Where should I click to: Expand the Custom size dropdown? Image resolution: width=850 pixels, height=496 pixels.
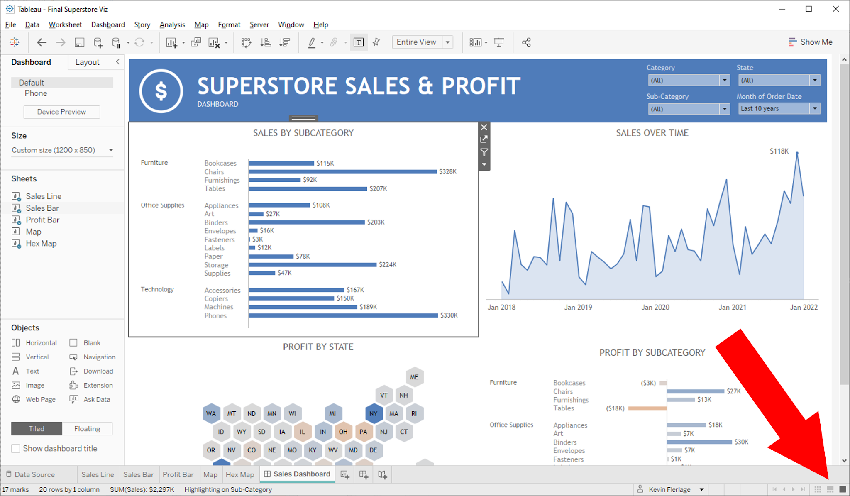111,150
